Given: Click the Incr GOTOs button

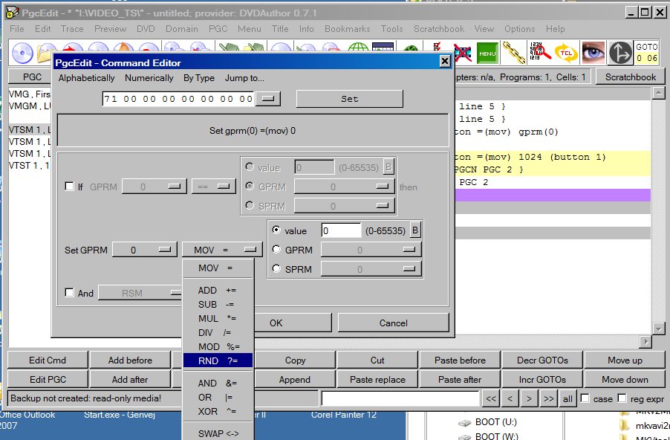Looking at the screenshot, I should 542,379.
